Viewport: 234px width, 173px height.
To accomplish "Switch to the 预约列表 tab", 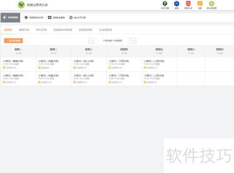I will pyautogui.click(x=41, y=30).
